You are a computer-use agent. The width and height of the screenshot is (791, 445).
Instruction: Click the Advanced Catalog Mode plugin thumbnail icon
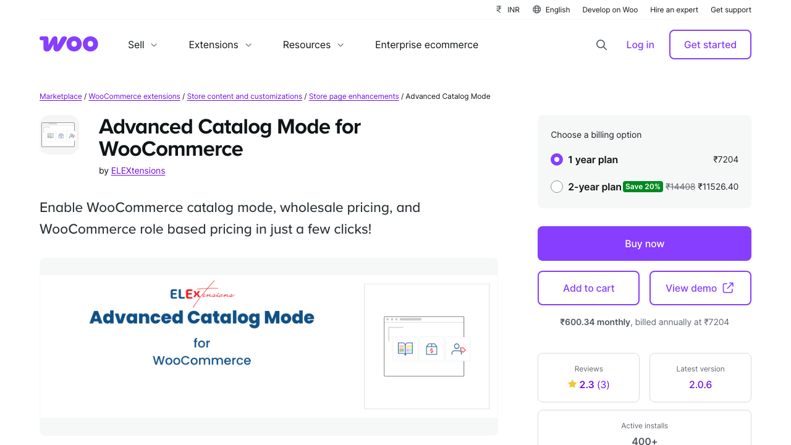59,134
